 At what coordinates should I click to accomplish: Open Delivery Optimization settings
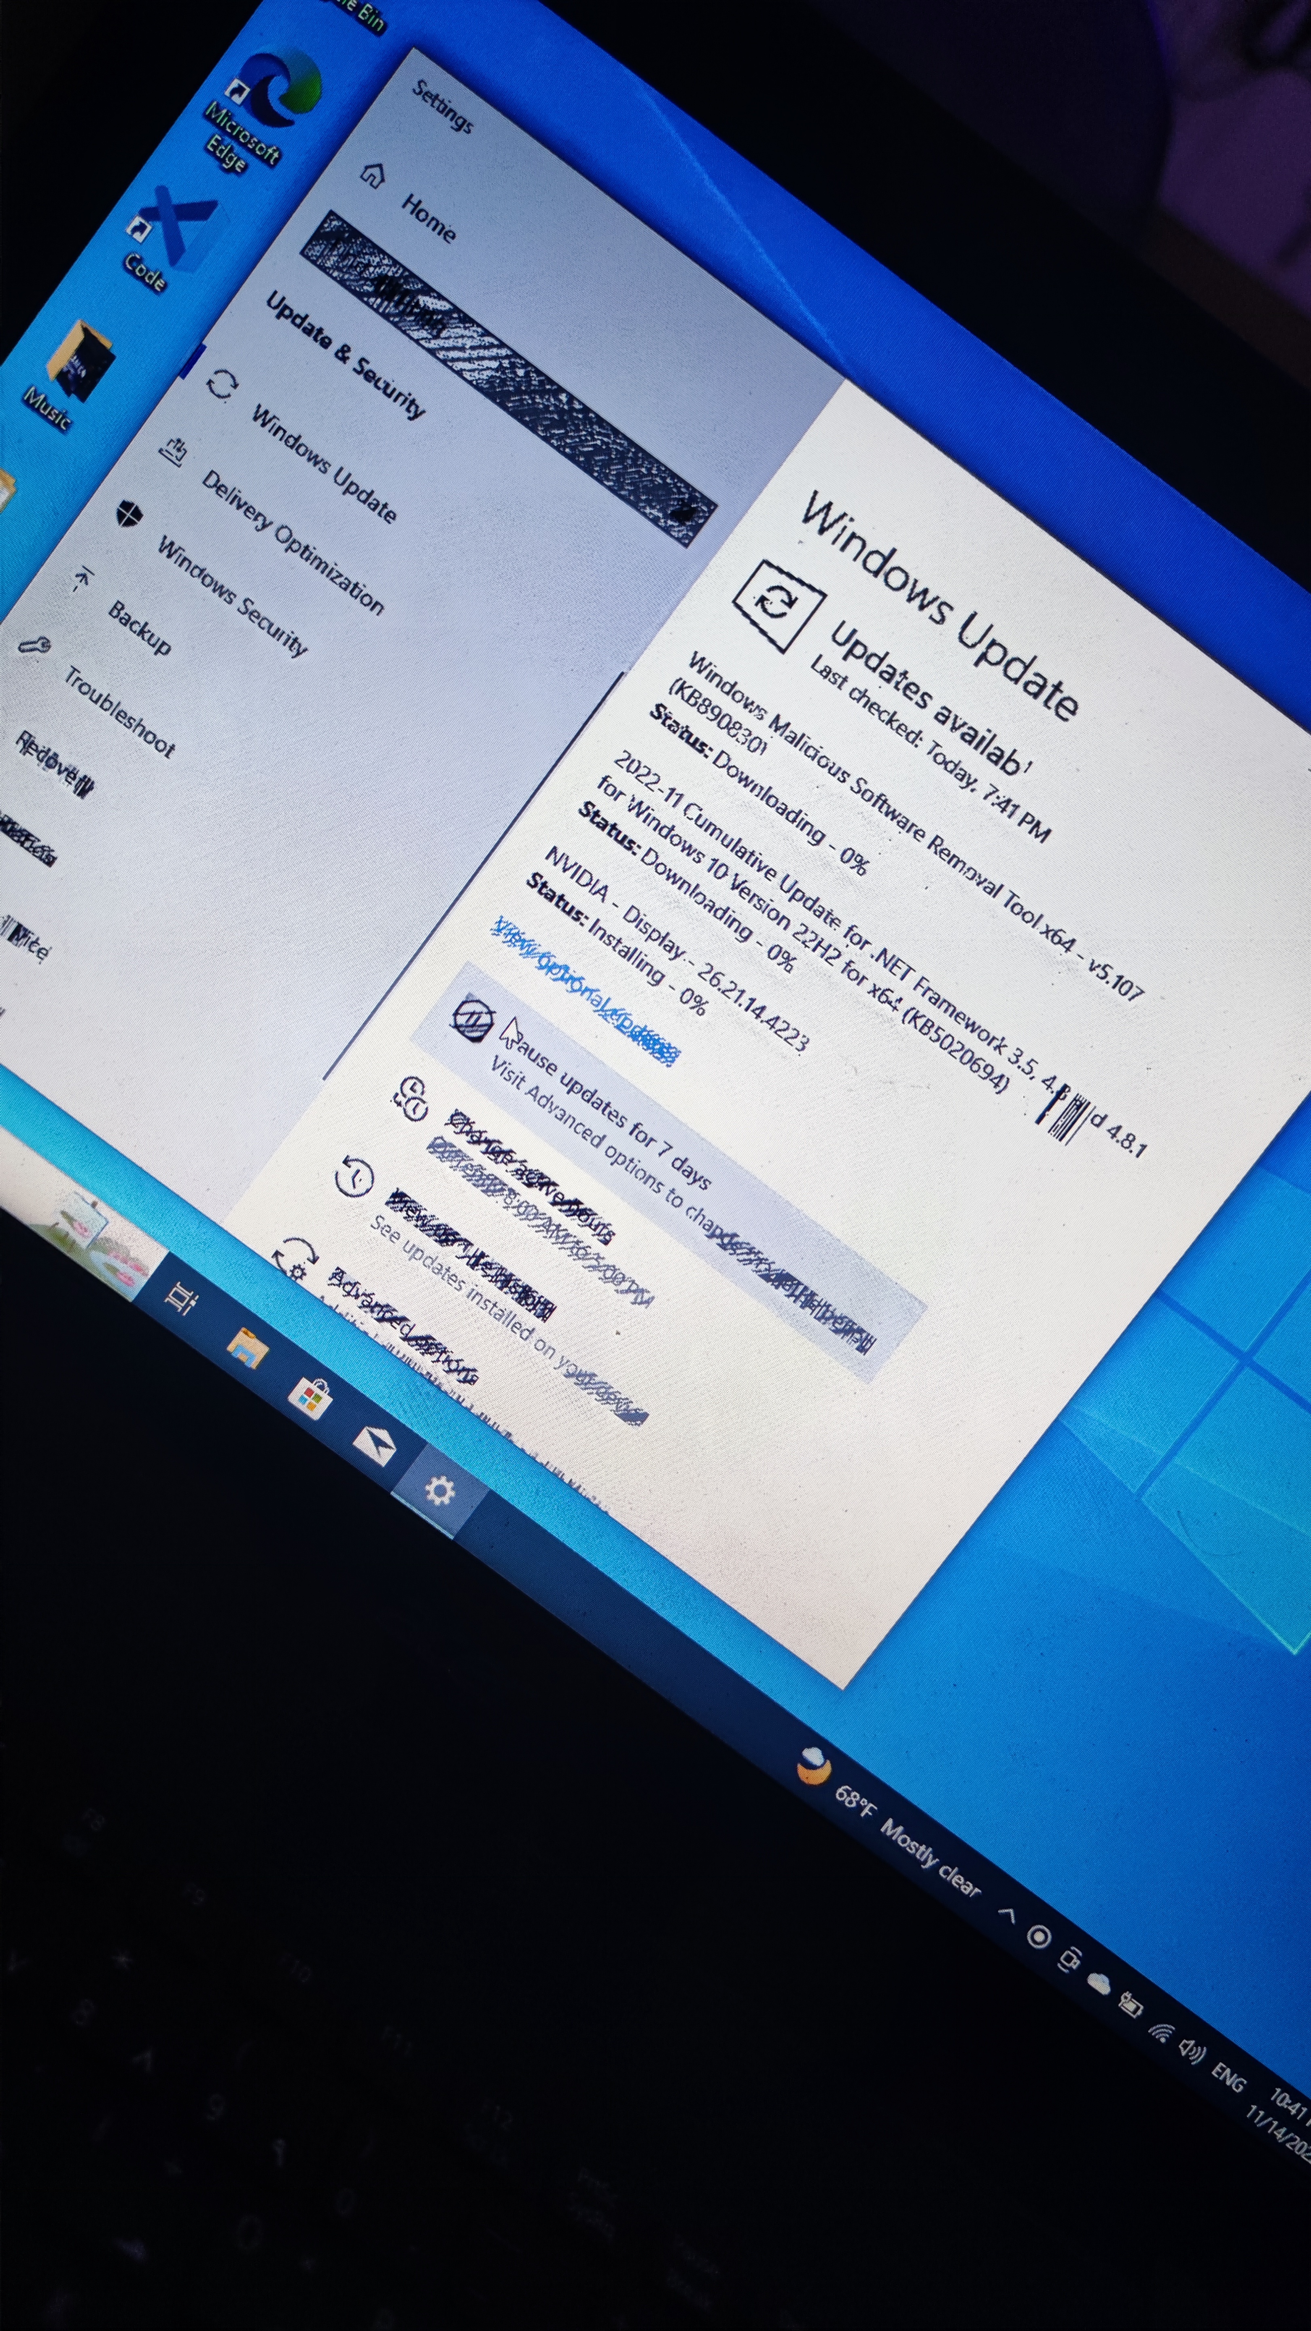292,542
